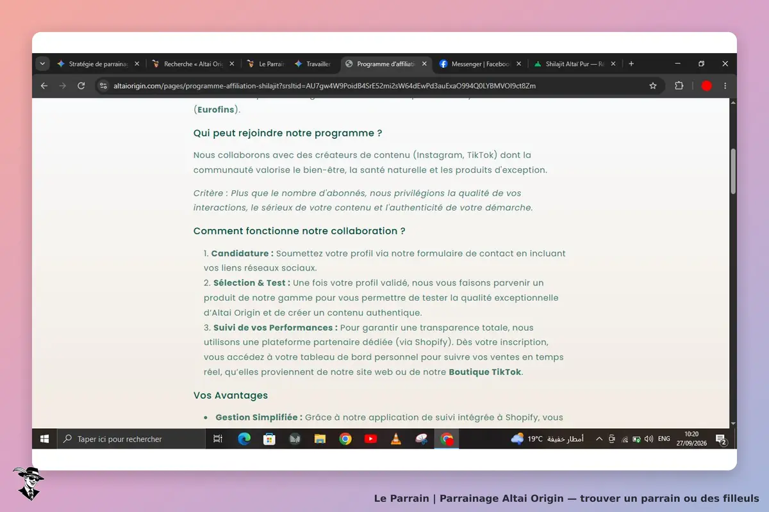Open Task View on the taskbar
This screenshot has height=512, width=769.
(x=218, y=439)
